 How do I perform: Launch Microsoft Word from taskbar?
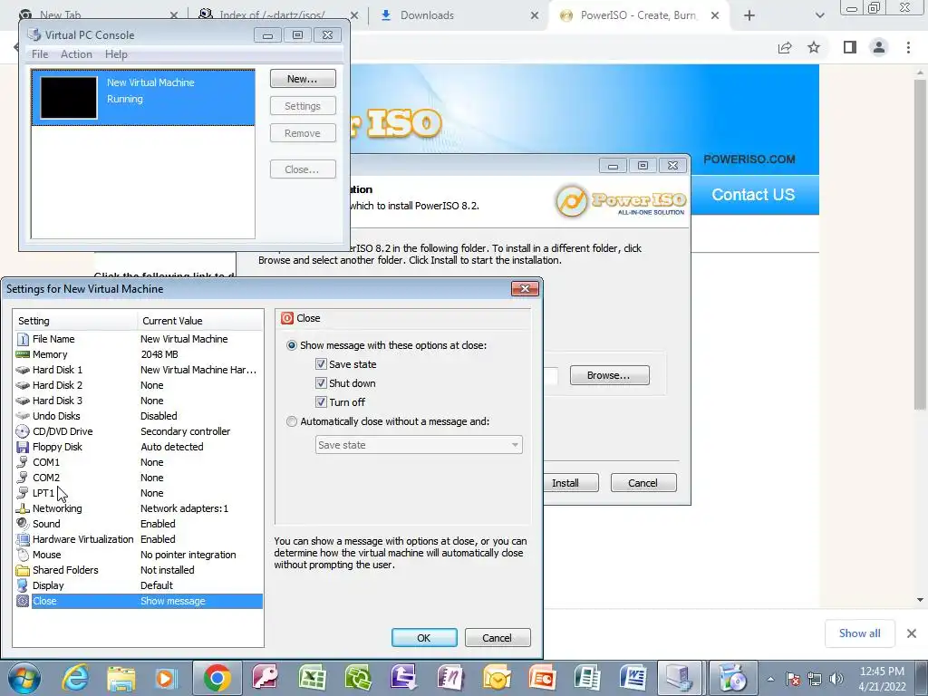633,678
